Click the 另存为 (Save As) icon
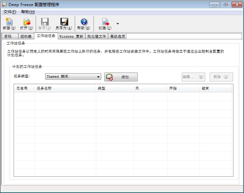Image resolution: width=244 pixels, height=193 pixels. click(64, 22)
